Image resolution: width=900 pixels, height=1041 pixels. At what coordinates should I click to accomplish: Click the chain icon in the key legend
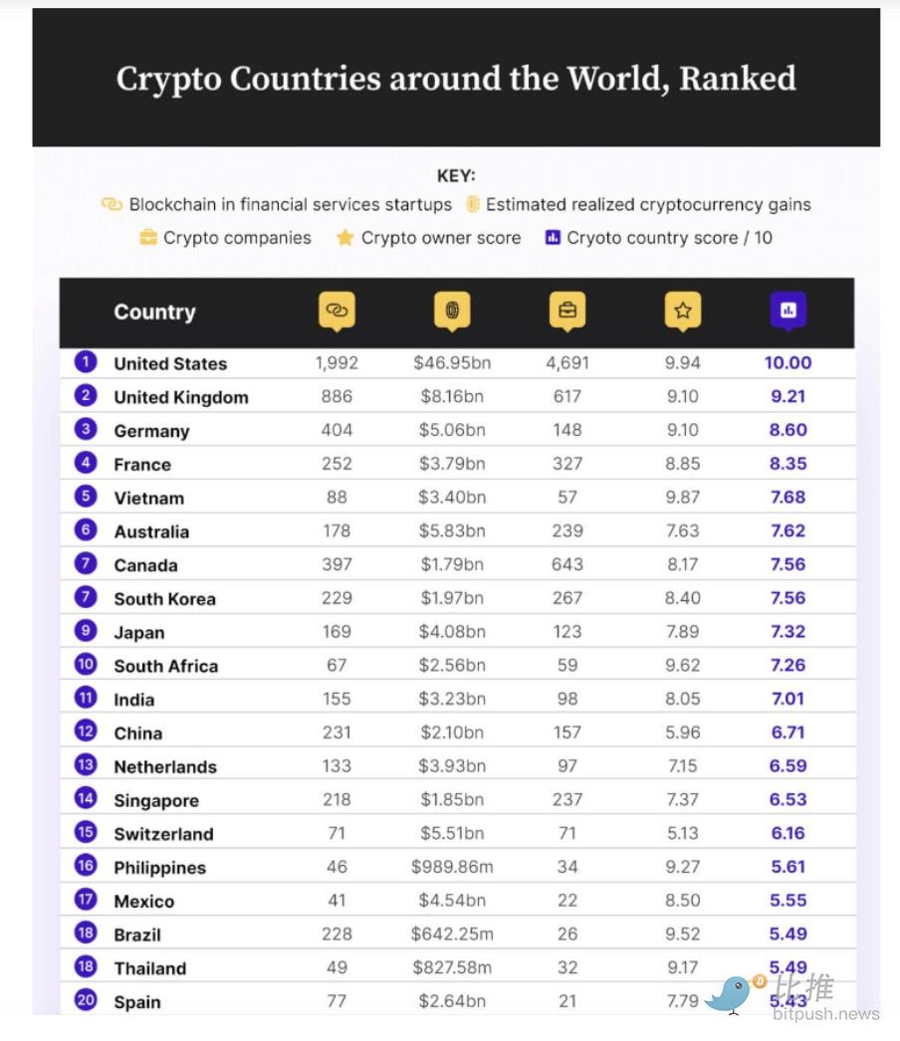tap(112, 204)
